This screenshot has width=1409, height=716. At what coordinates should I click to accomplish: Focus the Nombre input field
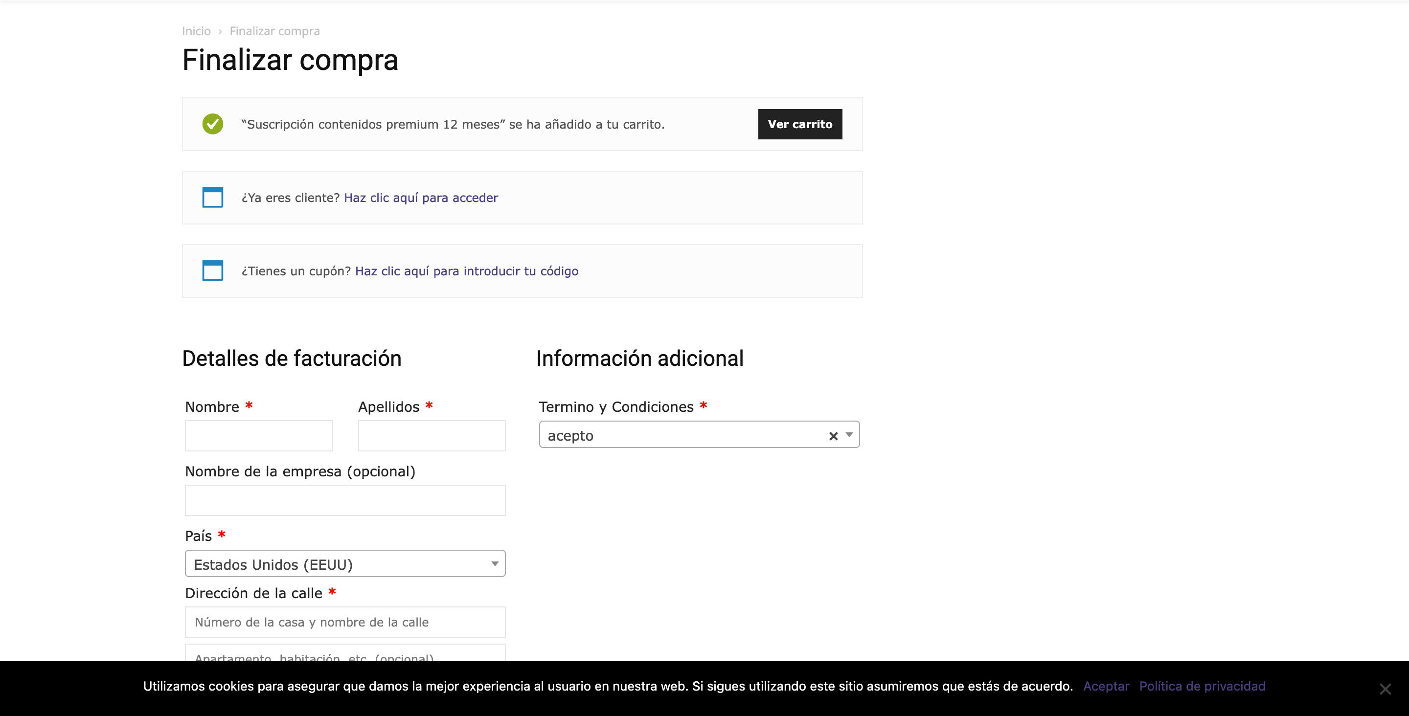coord(259,436)
